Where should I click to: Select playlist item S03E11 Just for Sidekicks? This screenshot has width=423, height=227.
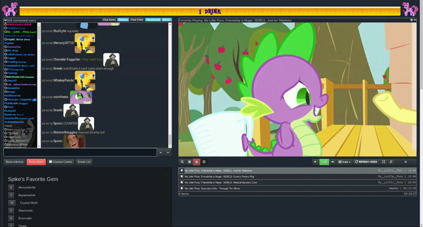click(297, 171)
